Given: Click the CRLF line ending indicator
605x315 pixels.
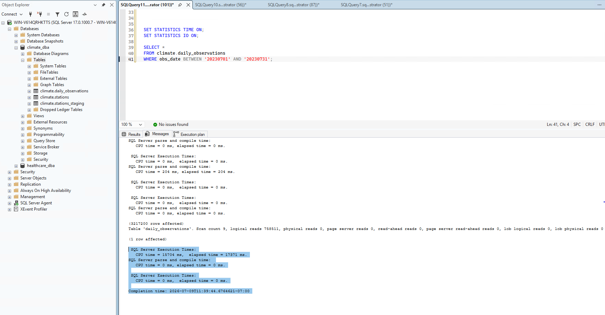Looking at the screenshot, I should point(590,124).
